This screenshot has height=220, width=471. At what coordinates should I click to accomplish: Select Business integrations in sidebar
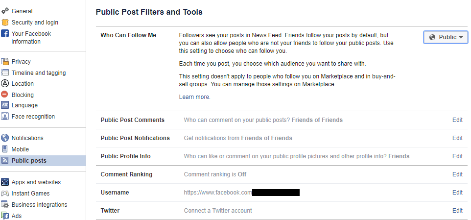[39, 205]
